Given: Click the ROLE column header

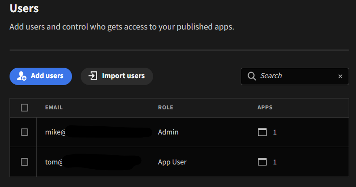Looking at the screenshot, I should (x=166, y=108).
